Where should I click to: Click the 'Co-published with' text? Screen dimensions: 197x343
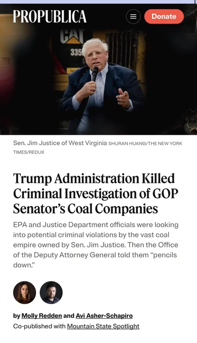(39, 326)
